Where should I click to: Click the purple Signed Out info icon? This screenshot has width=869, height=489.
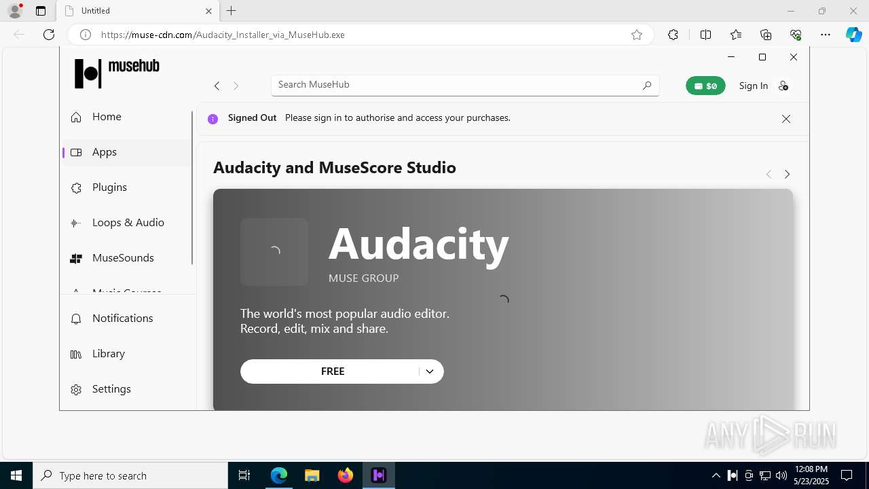click(212, 119)
